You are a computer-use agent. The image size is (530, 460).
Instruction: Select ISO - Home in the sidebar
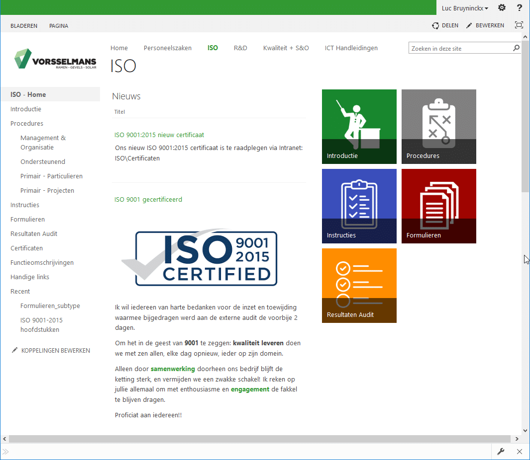(x=50, y=94)
